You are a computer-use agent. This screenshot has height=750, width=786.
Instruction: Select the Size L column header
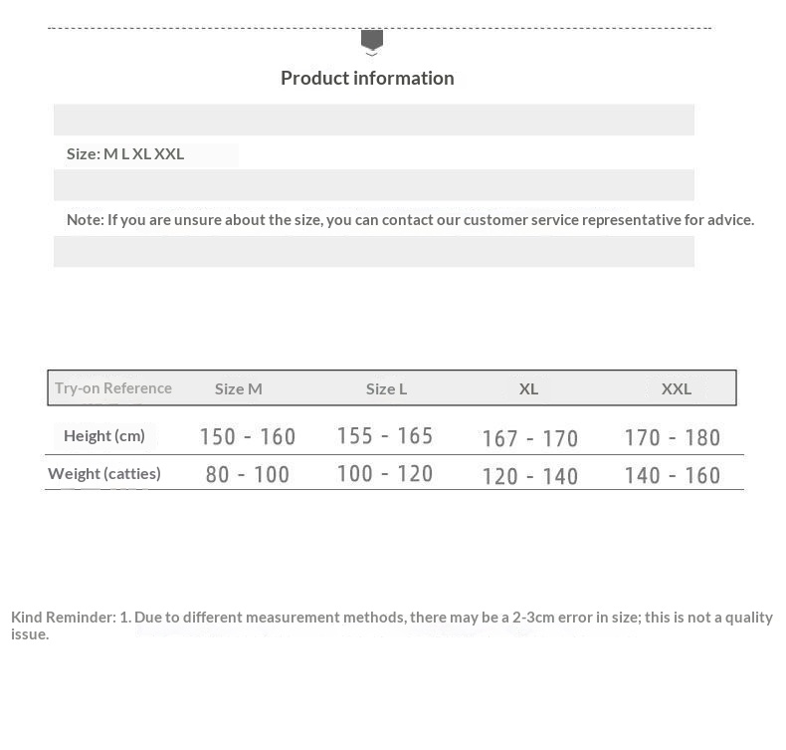pyautogui.click(x=386, y=388)
